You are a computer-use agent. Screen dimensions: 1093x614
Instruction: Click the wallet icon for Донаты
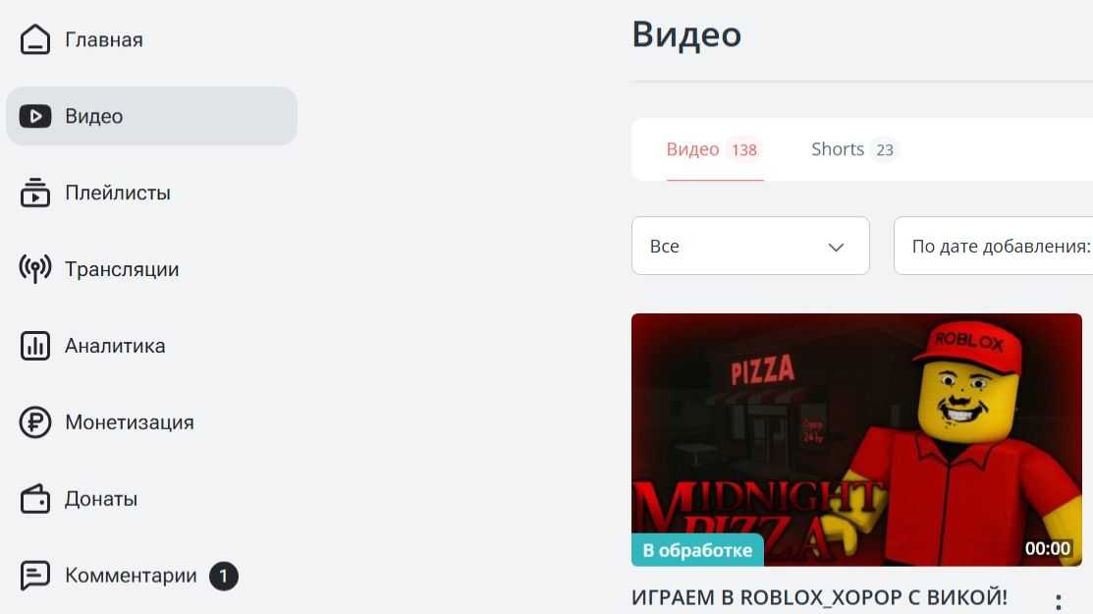34,499
